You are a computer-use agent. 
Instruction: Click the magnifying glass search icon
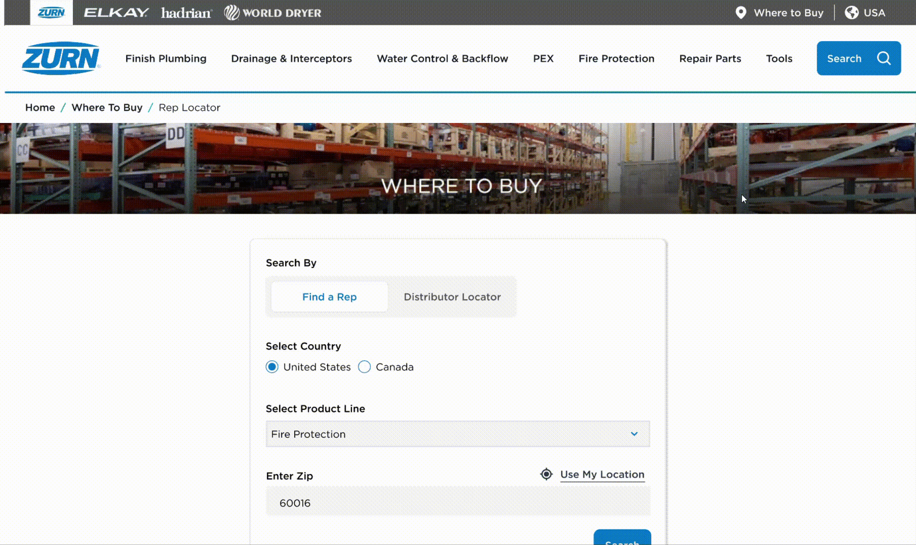click(x=883, y=58)
